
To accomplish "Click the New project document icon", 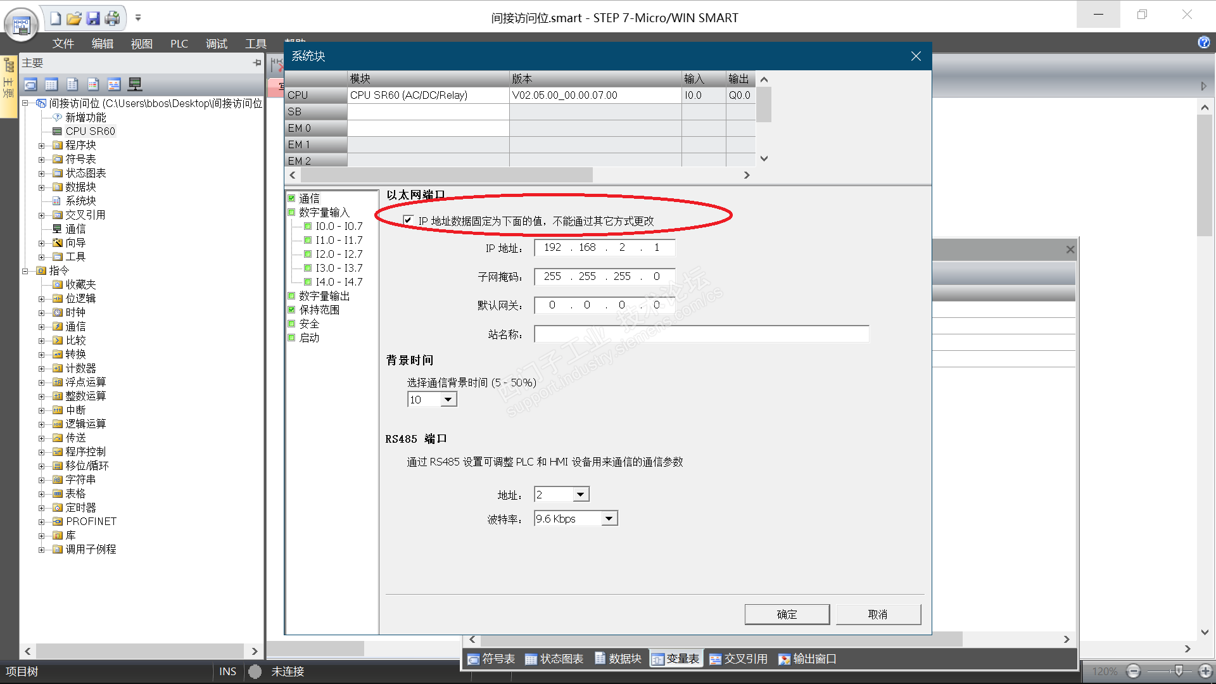I will coord(56,18).
